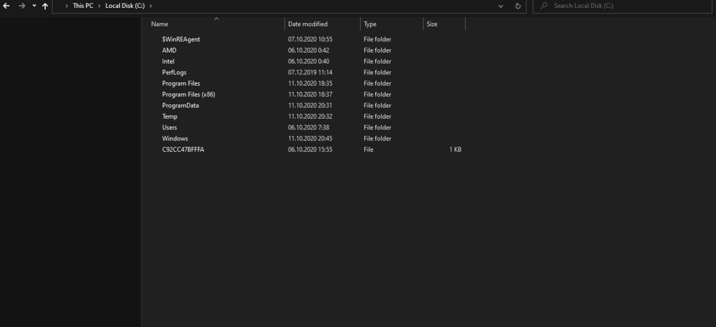Click date 06.10.2020 15:55 of C92CC47BFFFA
716x327 pixels.
[x=310, y=150]
